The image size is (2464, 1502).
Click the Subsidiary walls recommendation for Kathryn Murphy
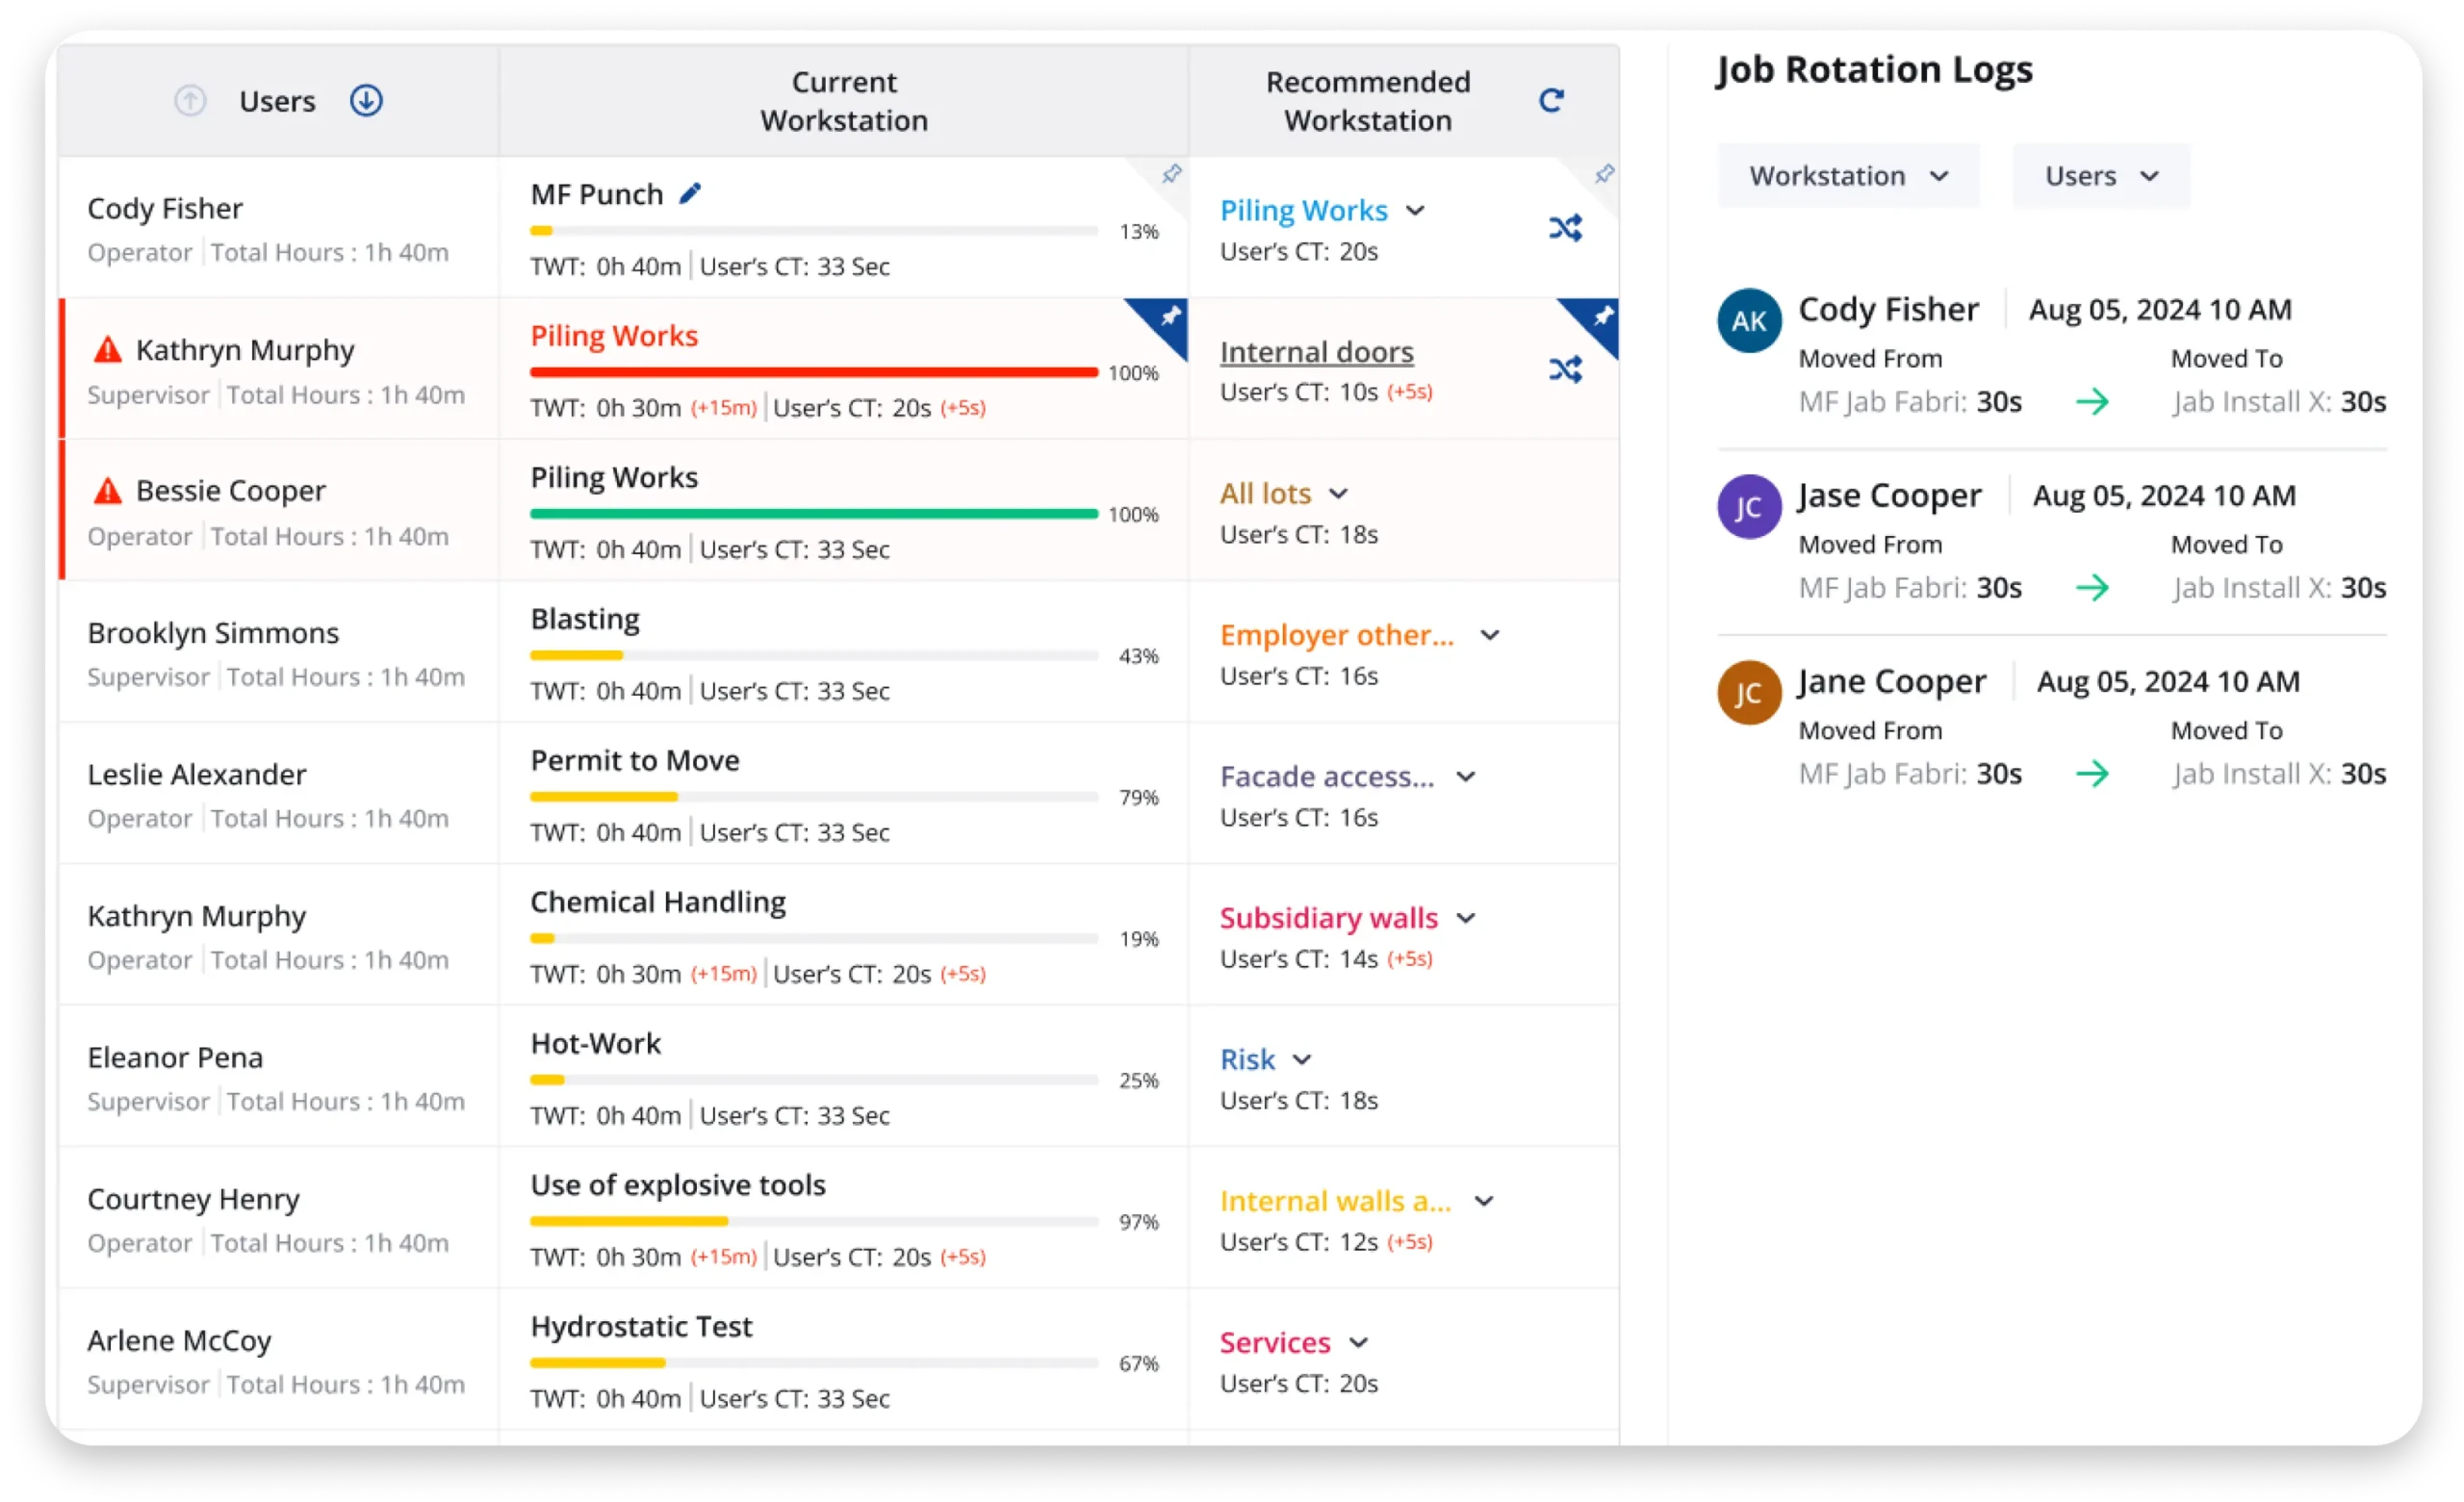click(1328, 918)
